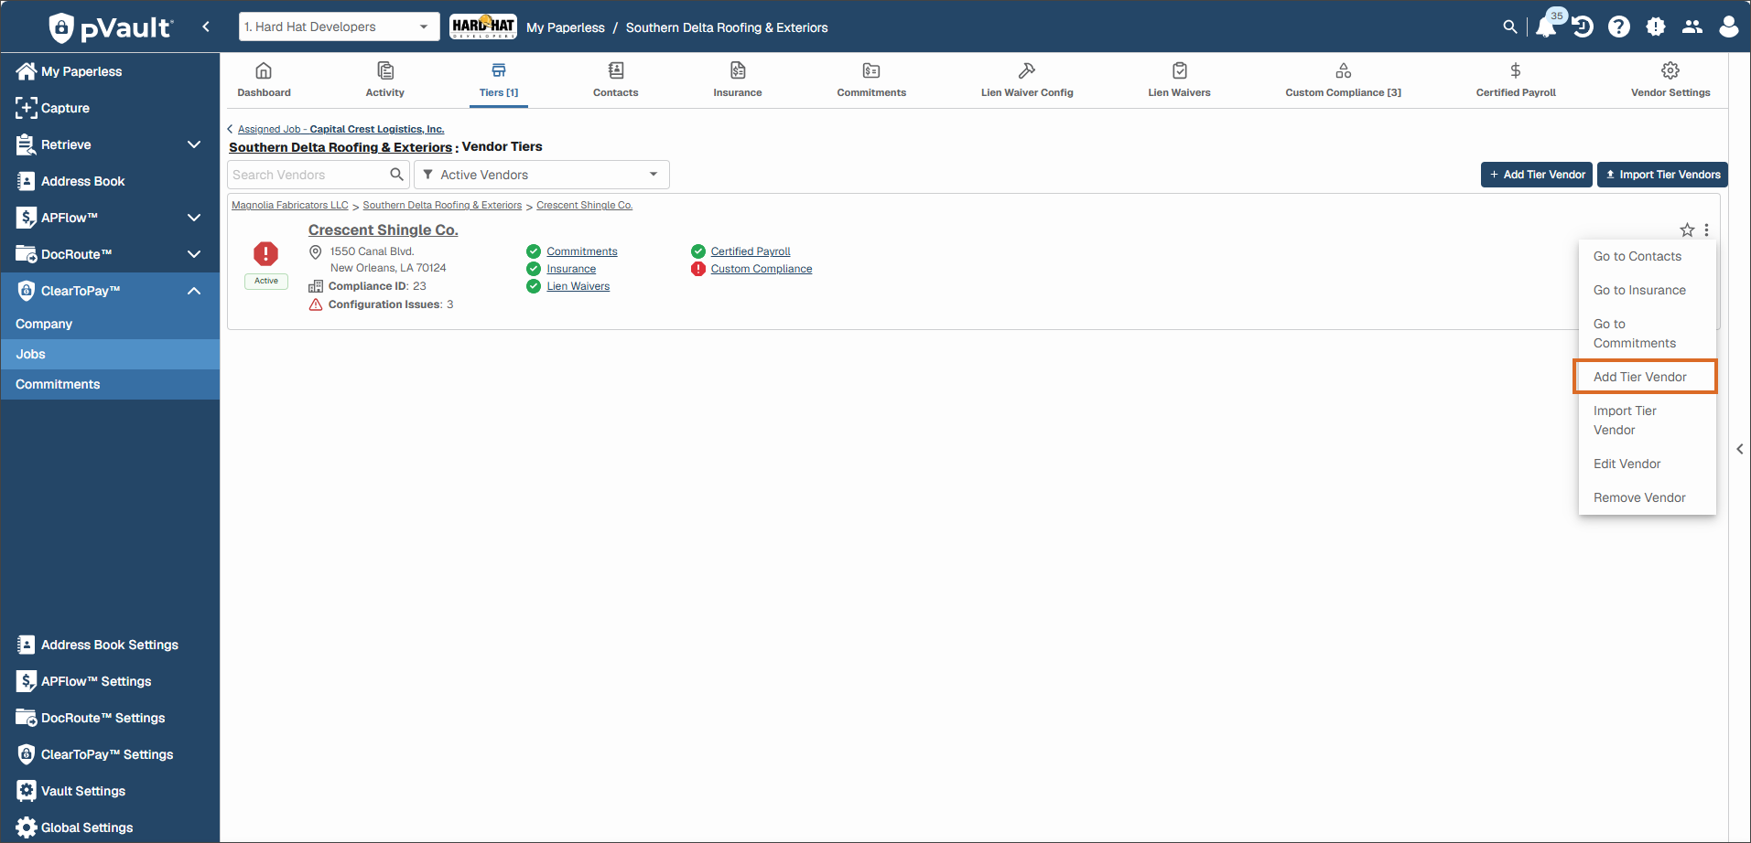Image resolution: width=1751 pixels, height=843 pixels.
Task: Open the Lien Waiver Config tab
Action: pyautogui.click(x=1027, y=80)
